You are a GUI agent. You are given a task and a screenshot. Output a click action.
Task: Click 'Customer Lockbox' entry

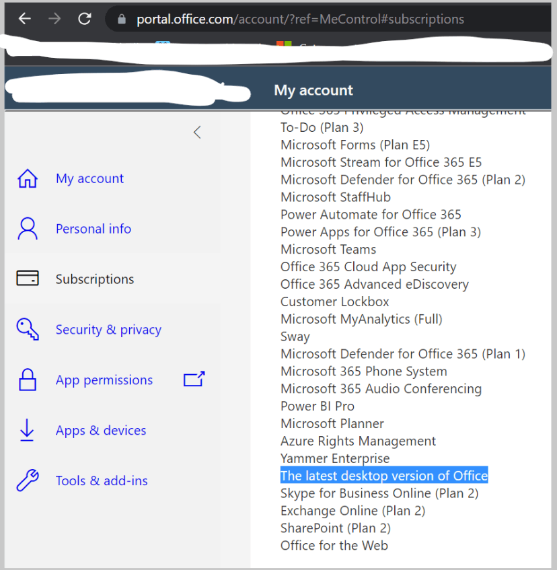coord(334,301)
